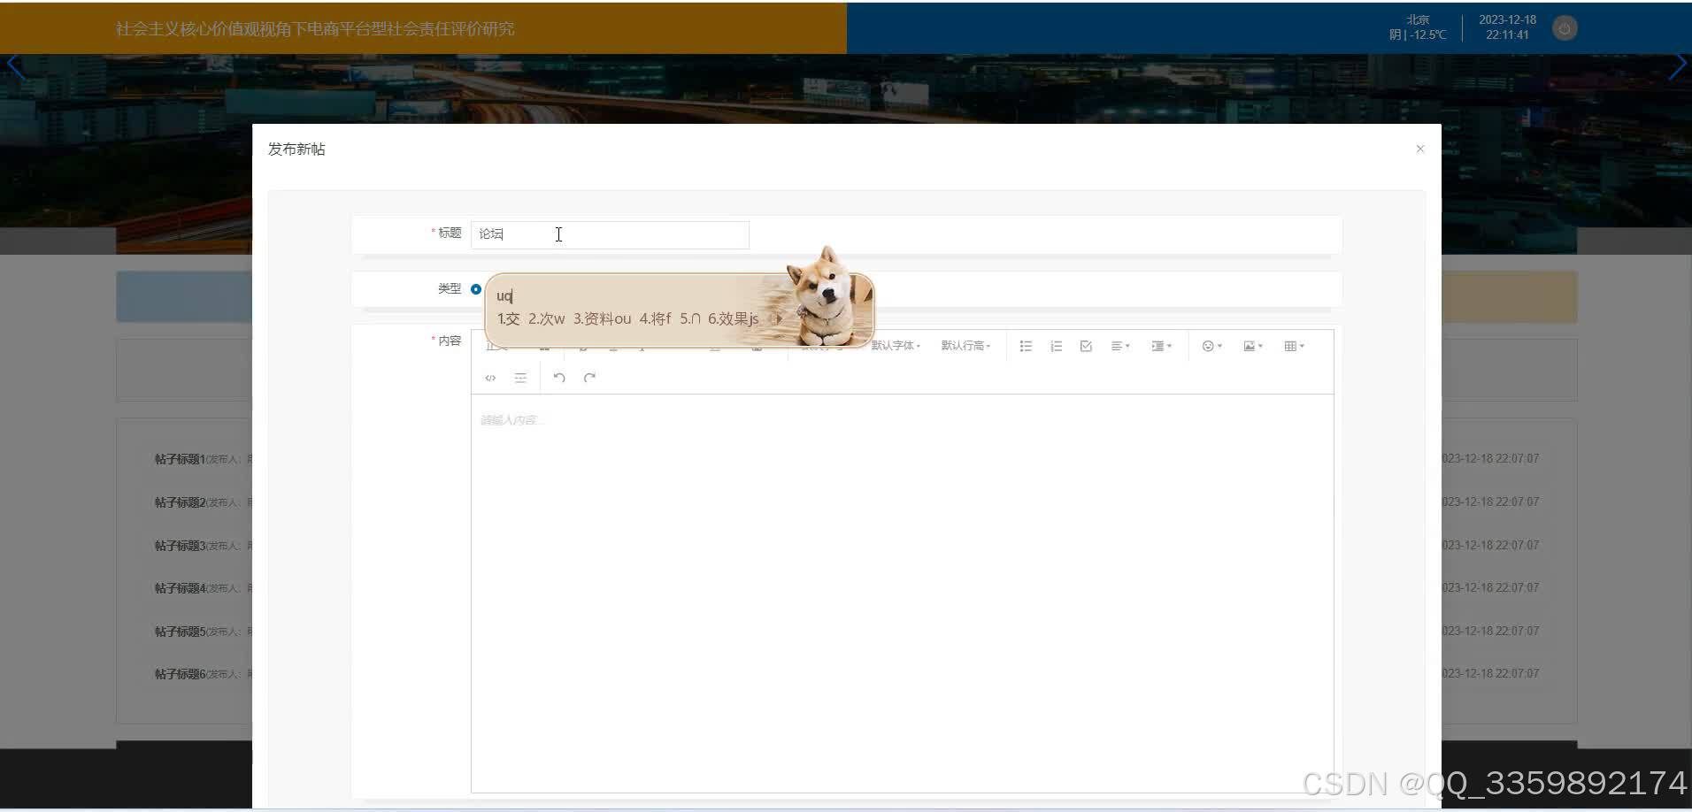Click the power logout icon in header
This screenshot has height=812, width=1692.
point(1565,28)
